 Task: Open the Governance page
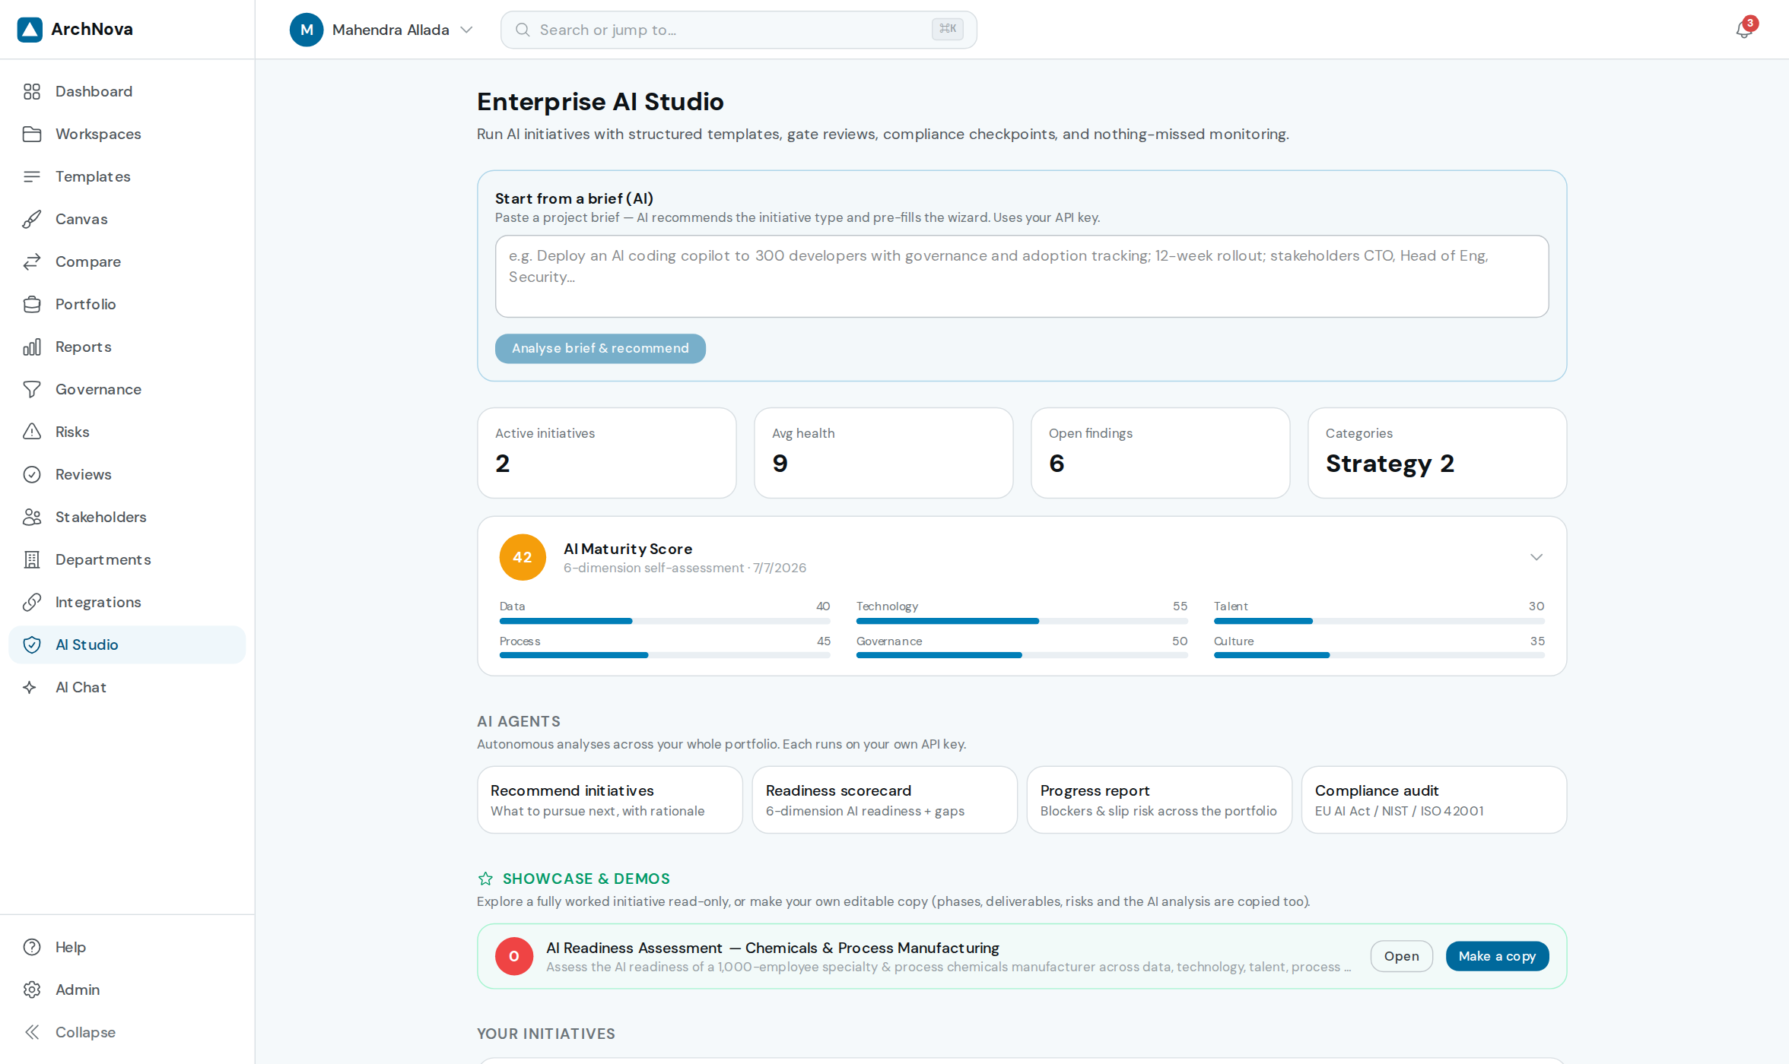127,389
